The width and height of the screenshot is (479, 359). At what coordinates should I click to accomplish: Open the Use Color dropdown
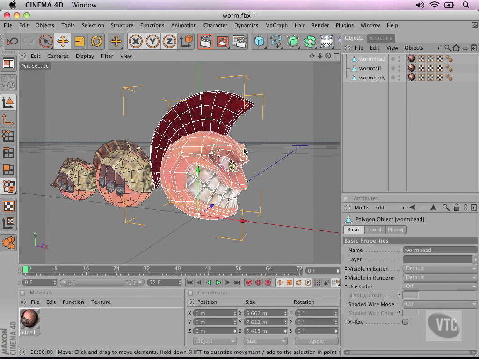pos(439,287)
